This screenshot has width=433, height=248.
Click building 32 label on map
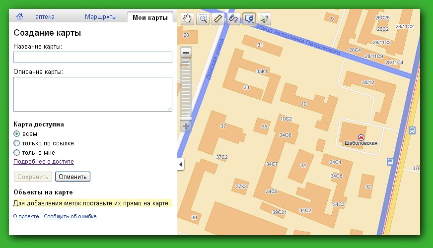click(x=368, y=187)
